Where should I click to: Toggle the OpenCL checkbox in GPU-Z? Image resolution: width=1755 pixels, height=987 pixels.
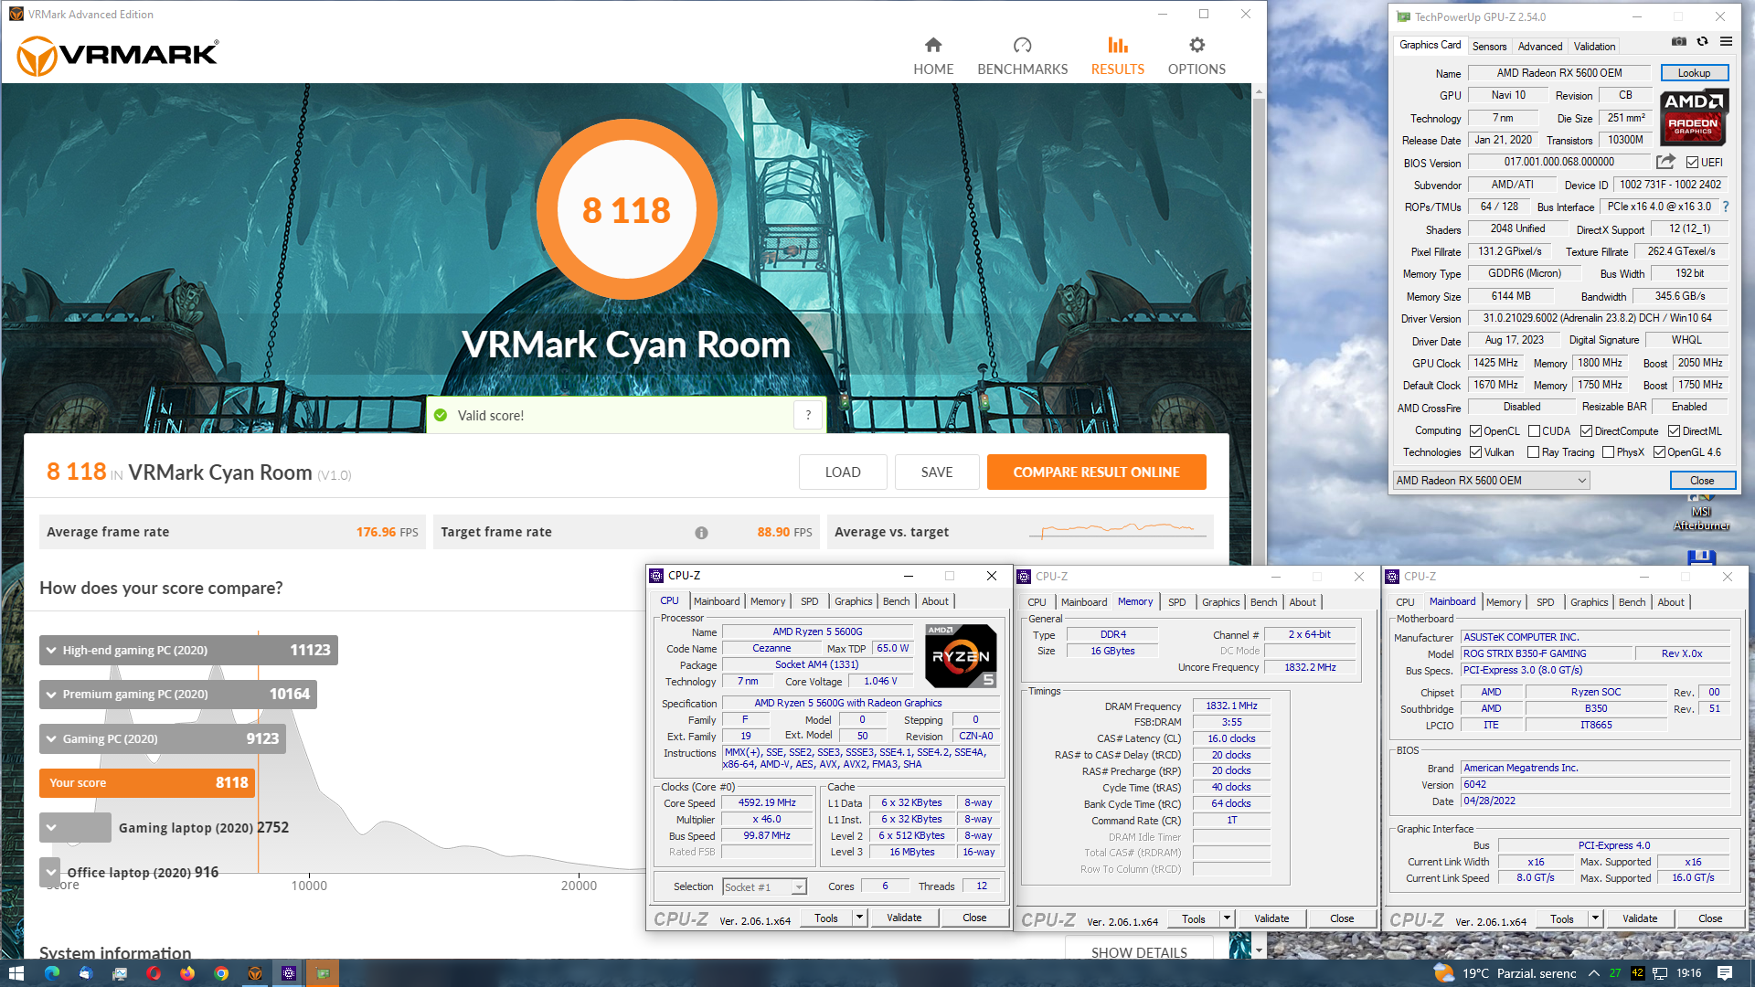[x=1475, y=431]
